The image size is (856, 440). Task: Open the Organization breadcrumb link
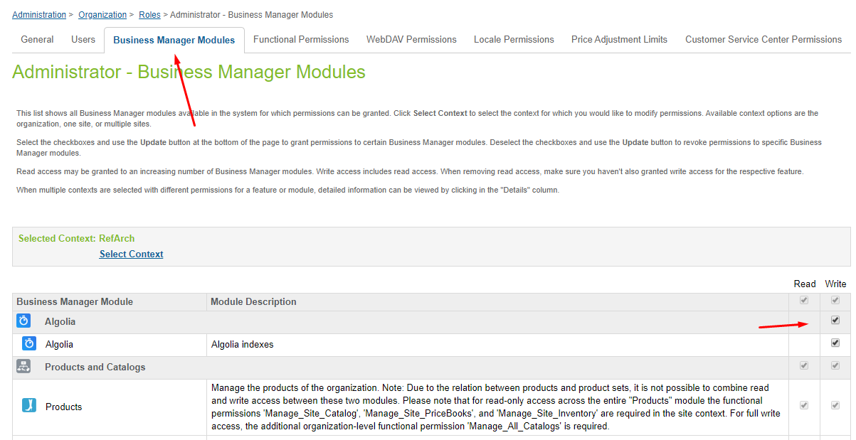[x=102, y=14]
